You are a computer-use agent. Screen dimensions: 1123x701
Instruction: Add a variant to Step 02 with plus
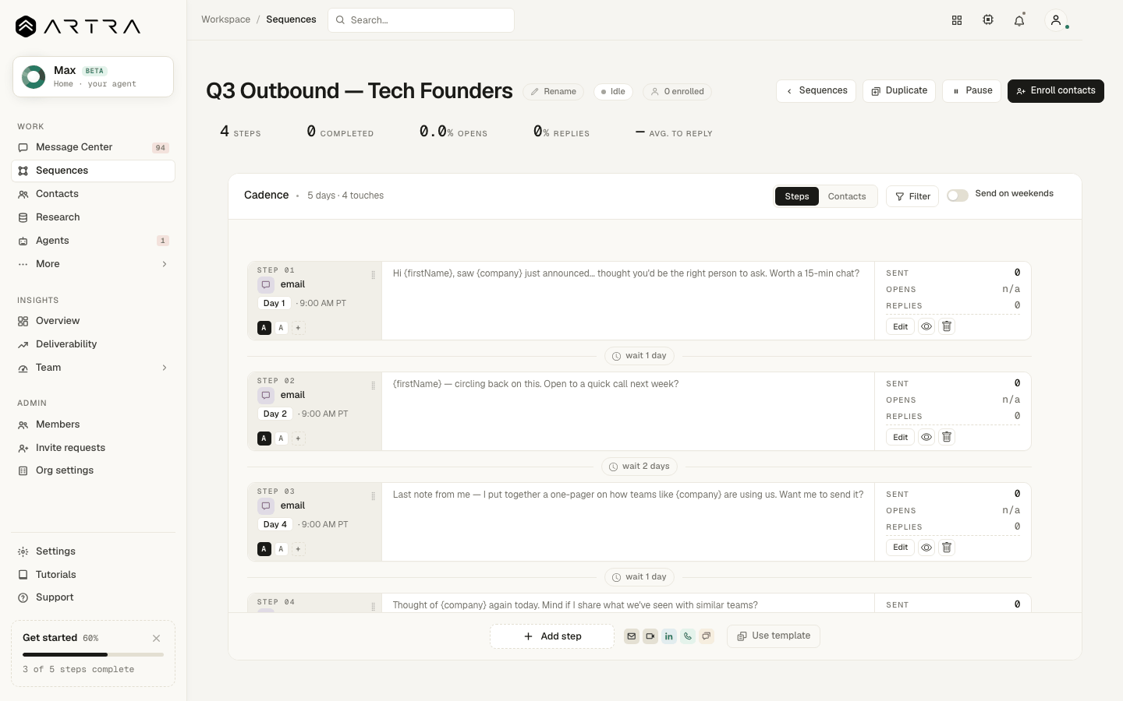click(x=298, y=439)
